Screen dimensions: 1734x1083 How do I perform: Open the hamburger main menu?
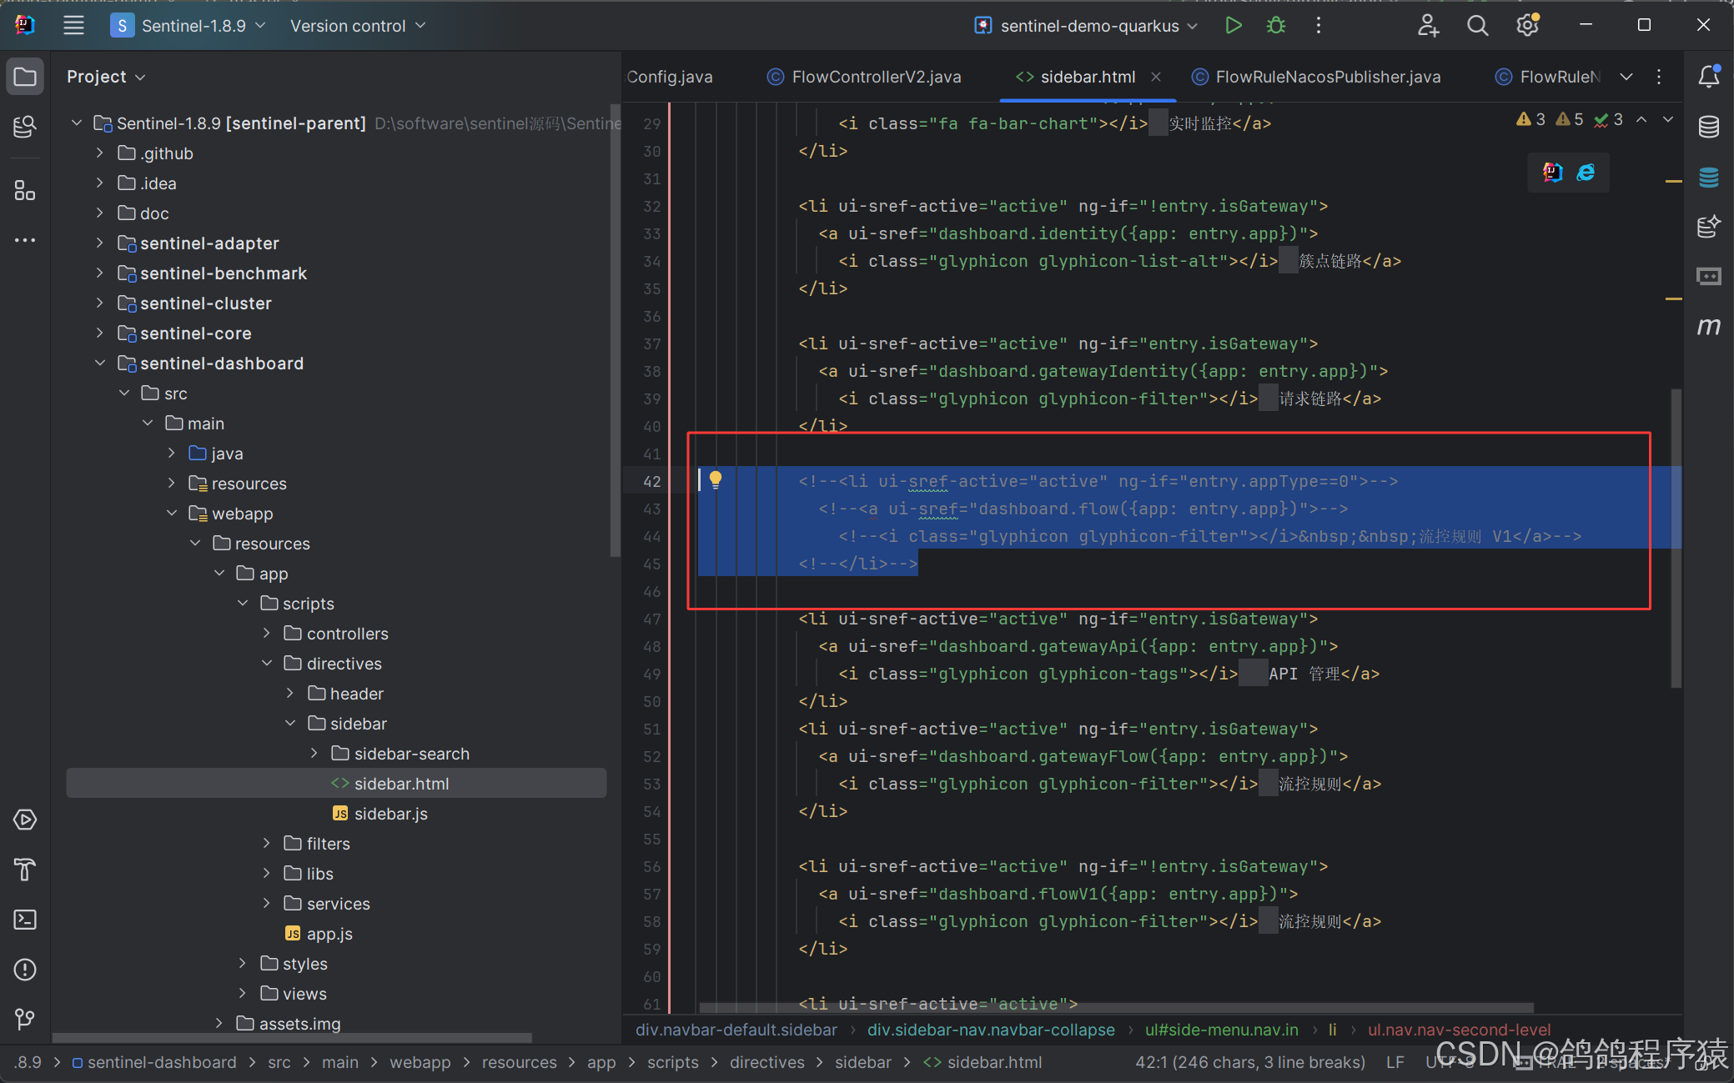(x=73, y=26)
